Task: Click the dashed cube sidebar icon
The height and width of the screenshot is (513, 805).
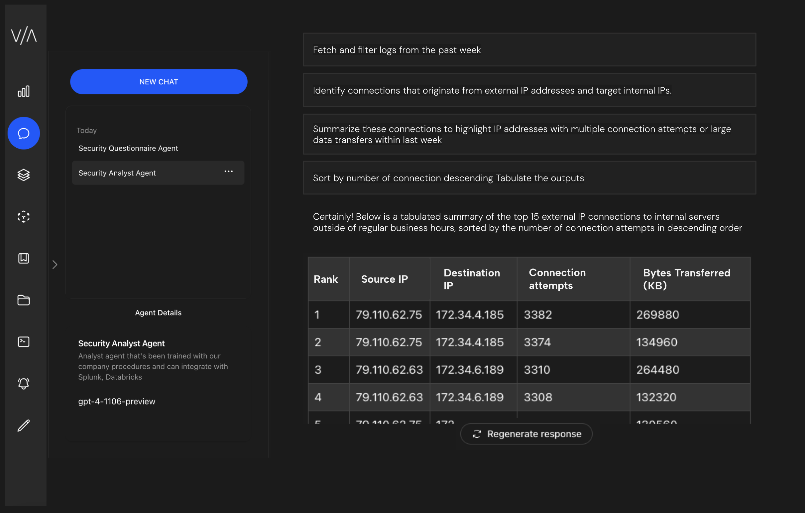Action: coord(23,217)
